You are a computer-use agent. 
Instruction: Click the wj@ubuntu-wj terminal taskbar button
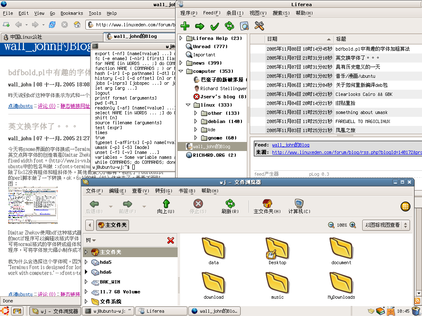pyautogui.click(x=108, y=311)
